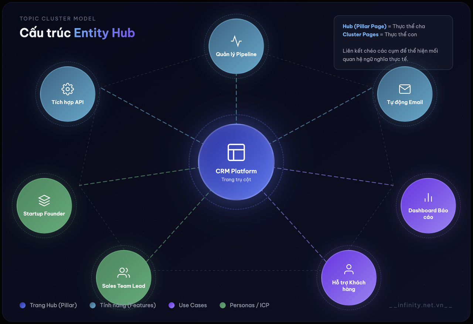This screenshot has height=324, width=473.
Task: Select the green Personas / ICP legend dot
Action: click(222, 306)
